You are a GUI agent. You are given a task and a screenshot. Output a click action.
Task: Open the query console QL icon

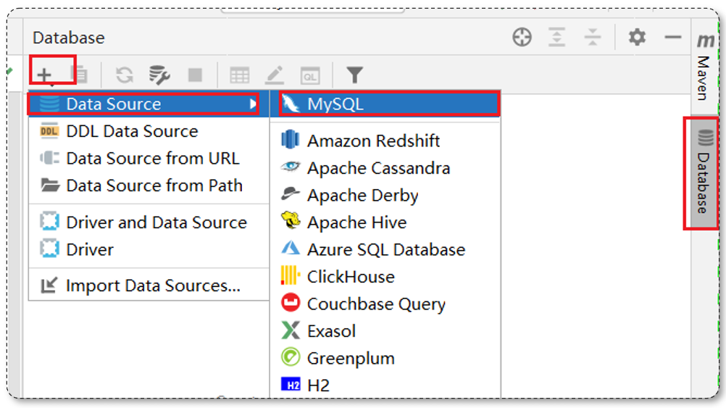310,74
